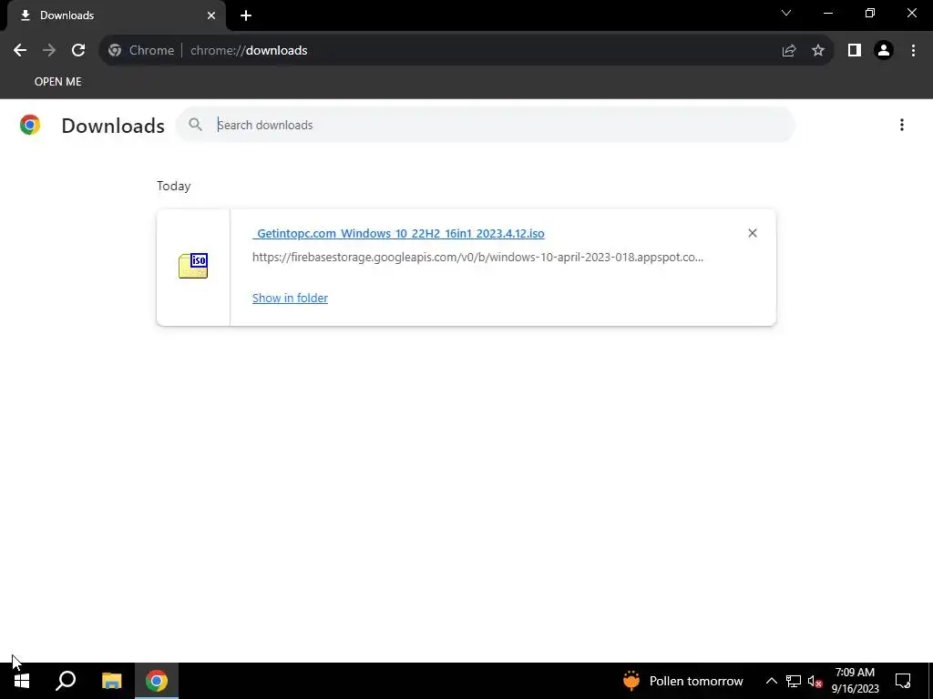This screenshot has width=933, height=699.
Task: Click Show in folder link
Action: [x=290, y=298]
